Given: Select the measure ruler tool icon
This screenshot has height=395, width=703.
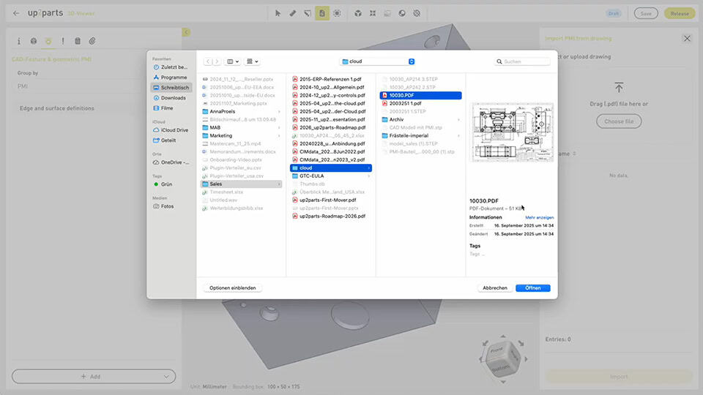Looking at the screenshot, I should coord(293,13).
